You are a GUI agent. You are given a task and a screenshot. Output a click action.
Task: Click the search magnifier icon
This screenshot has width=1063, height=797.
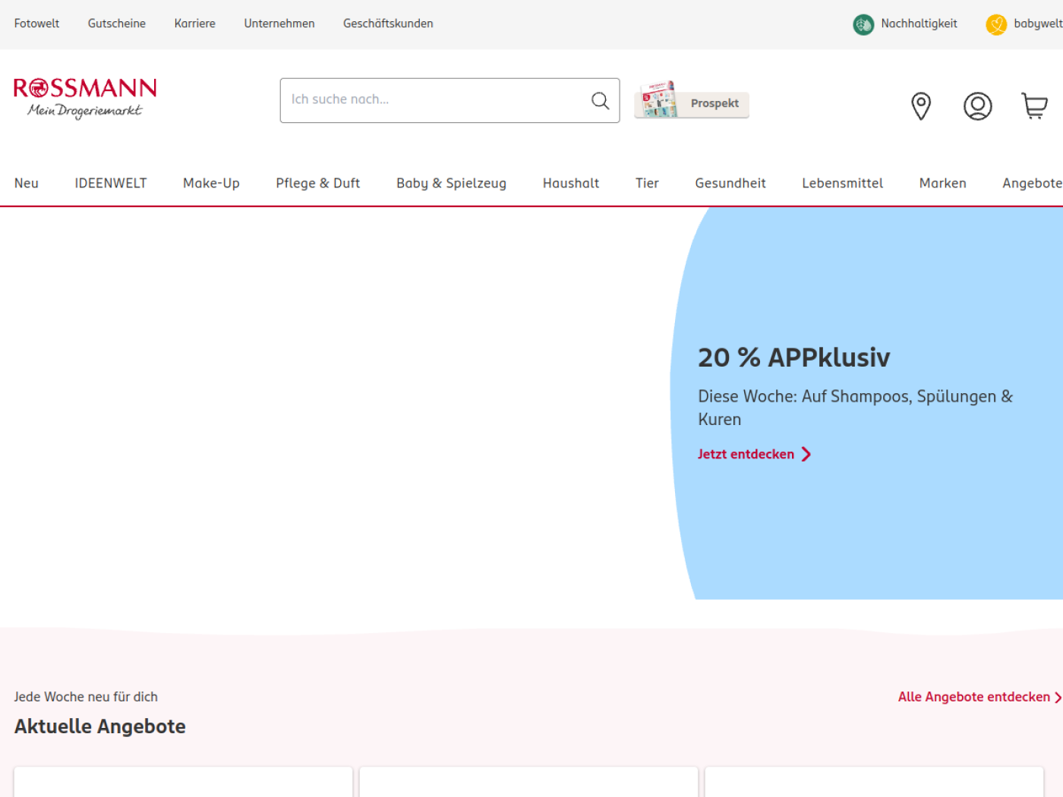(600, 100)
